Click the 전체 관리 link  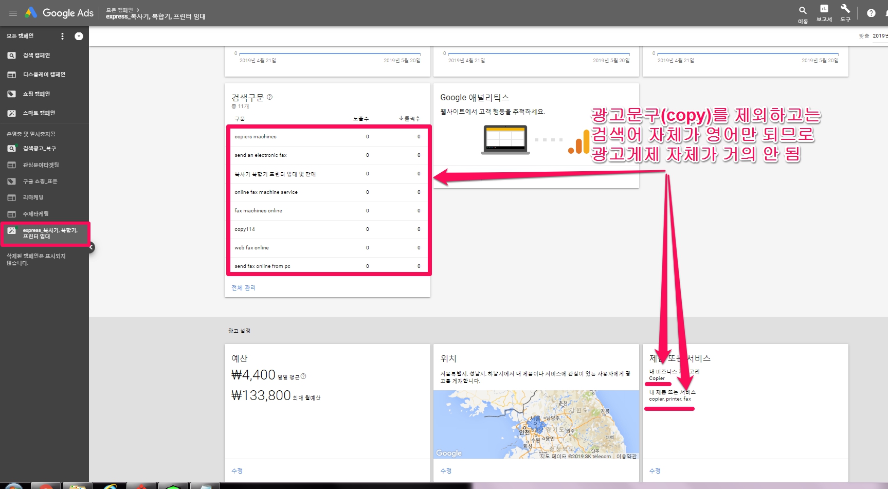pyautogui.click(x=243, y=288)
